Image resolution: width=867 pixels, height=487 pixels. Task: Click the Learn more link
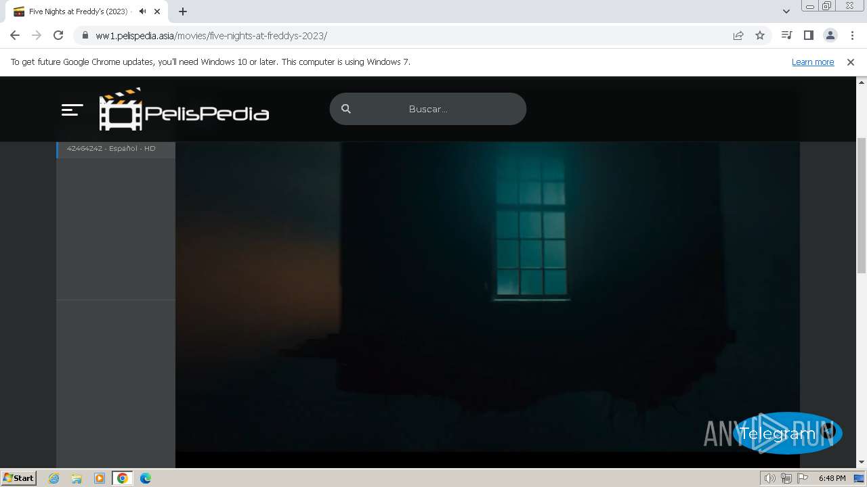(813, 62)
